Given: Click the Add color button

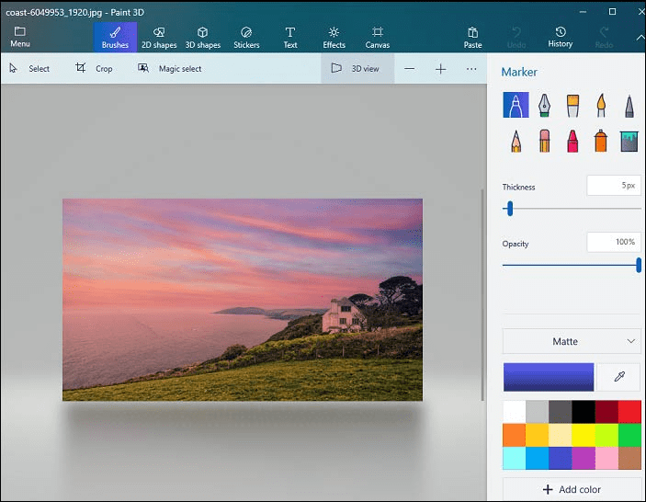Looking at the screenshot, I should [572, 489].
